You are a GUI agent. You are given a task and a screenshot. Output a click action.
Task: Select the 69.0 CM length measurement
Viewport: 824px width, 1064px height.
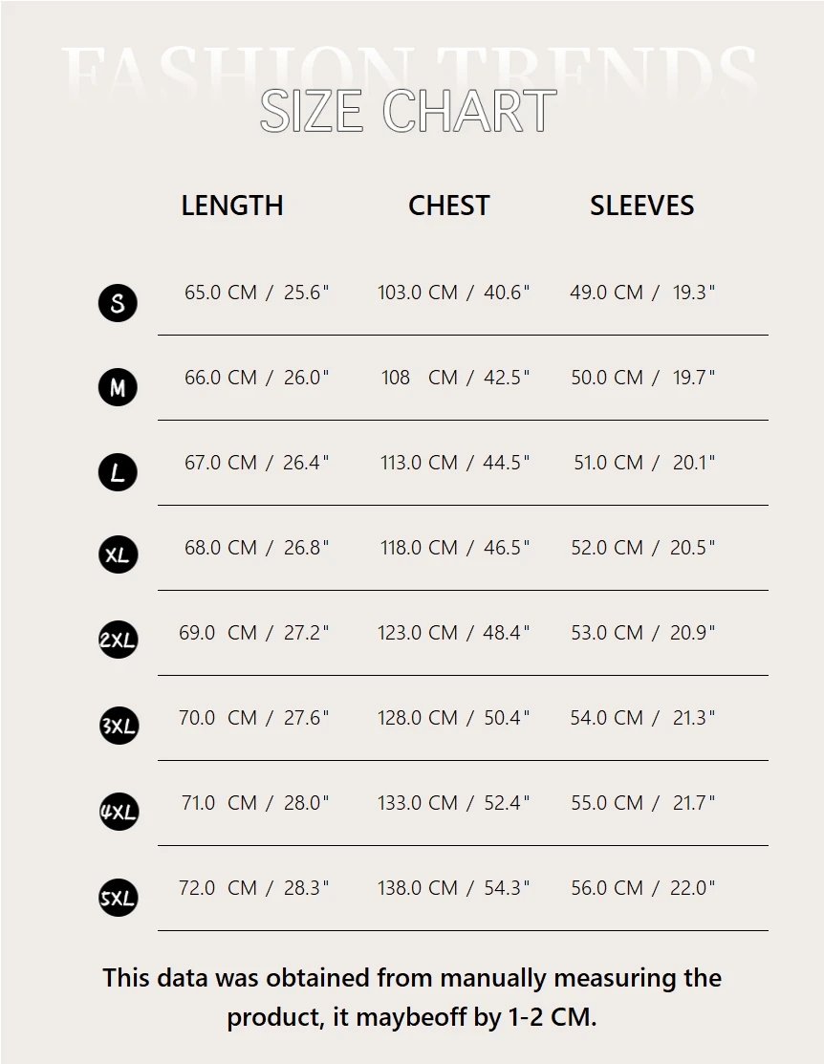tap(218, 633)
